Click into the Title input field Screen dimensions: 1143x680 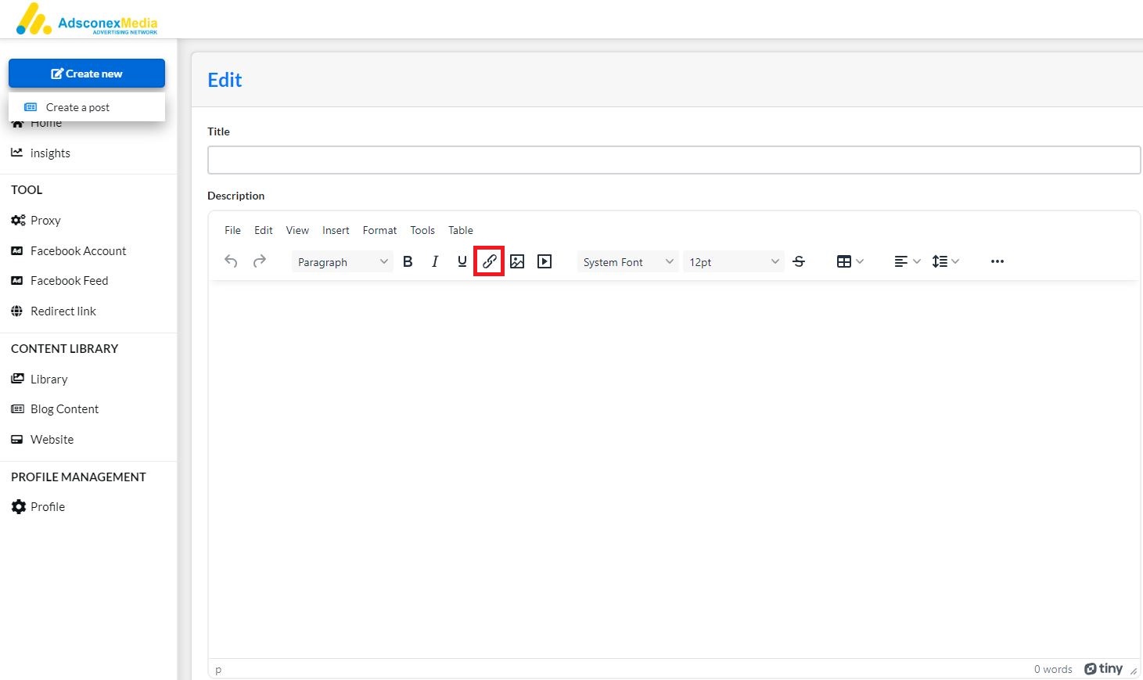[x=674, y=160]
